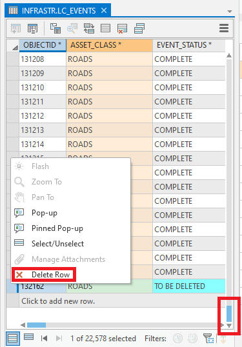242x347 pixels.
Task: Jump to the last record
Action: (59, 339)
